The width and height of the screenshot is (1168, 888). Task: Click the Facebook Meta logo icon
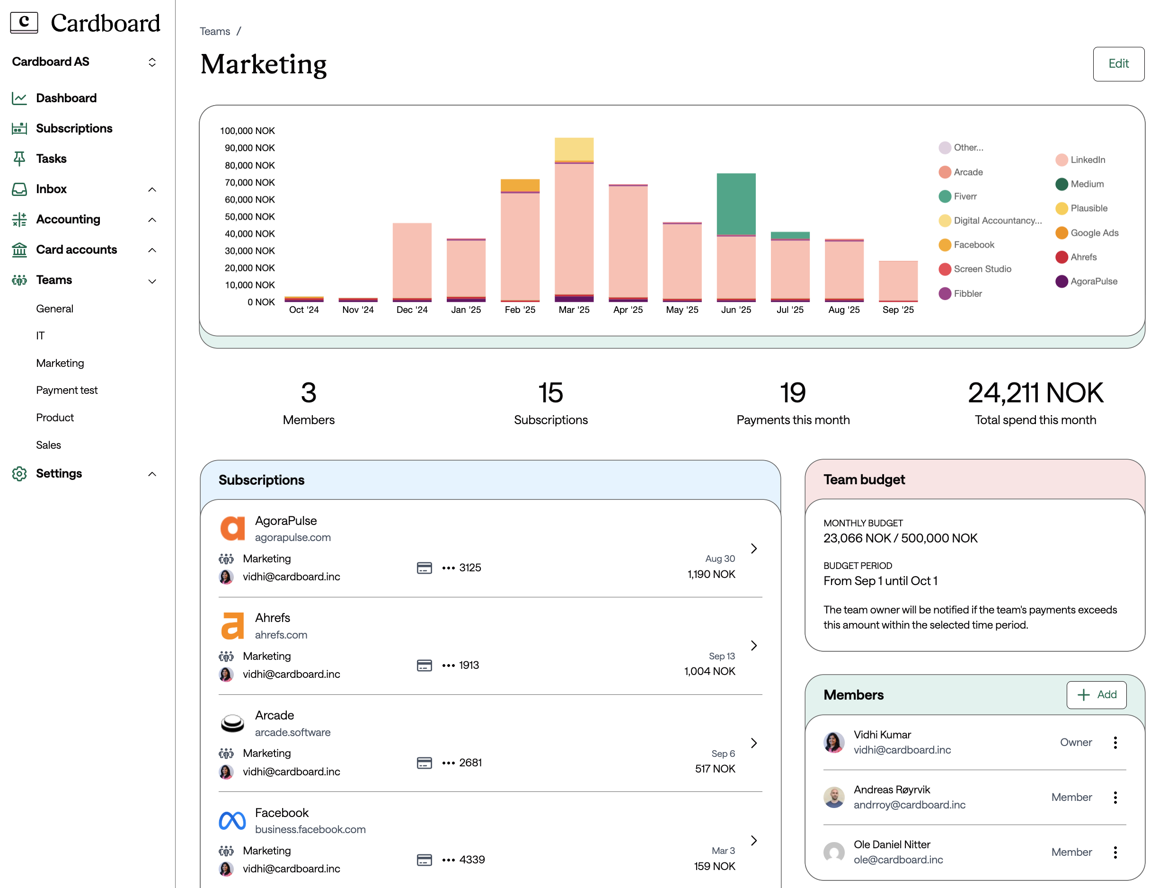232,820
